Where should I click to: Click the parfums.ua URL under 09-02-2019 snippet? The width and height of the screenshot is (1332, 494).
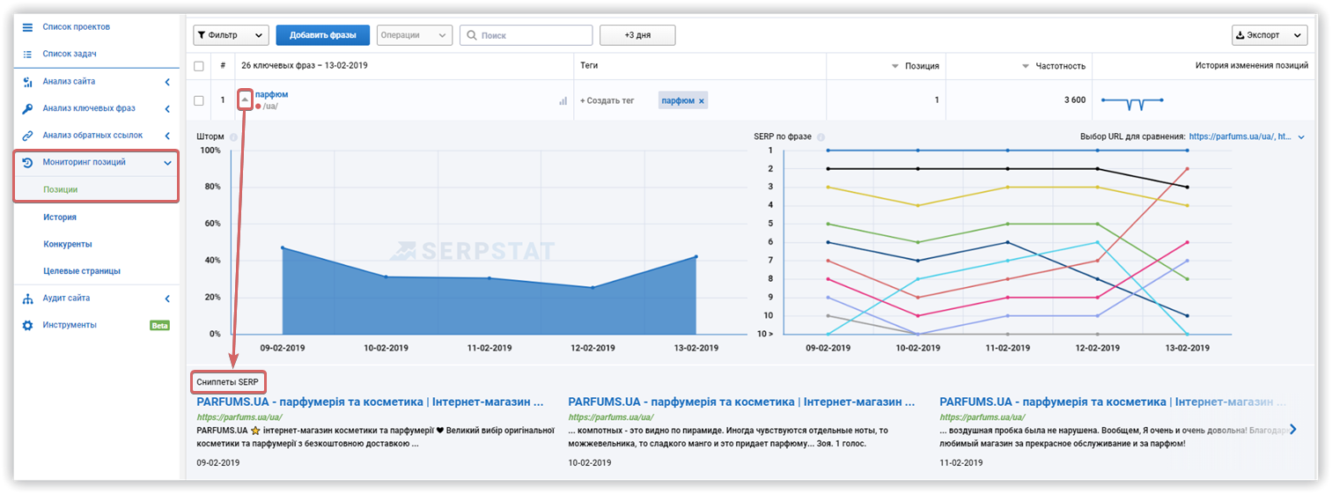(x=239, y=417)
